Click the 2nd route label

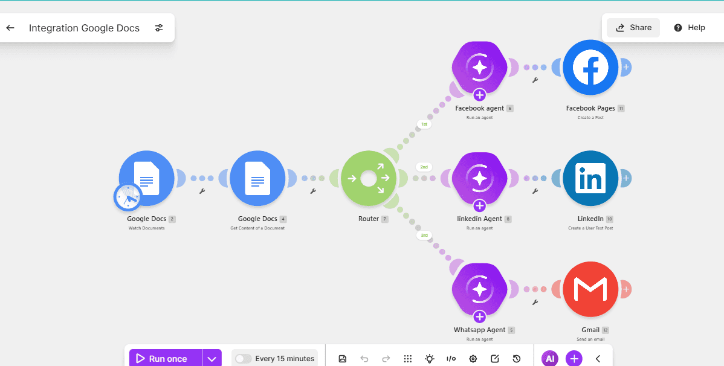424,167
